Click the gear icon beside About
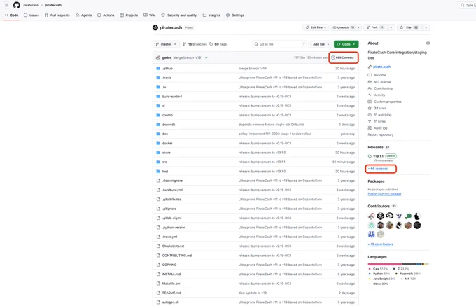 [x=428, y=43]
